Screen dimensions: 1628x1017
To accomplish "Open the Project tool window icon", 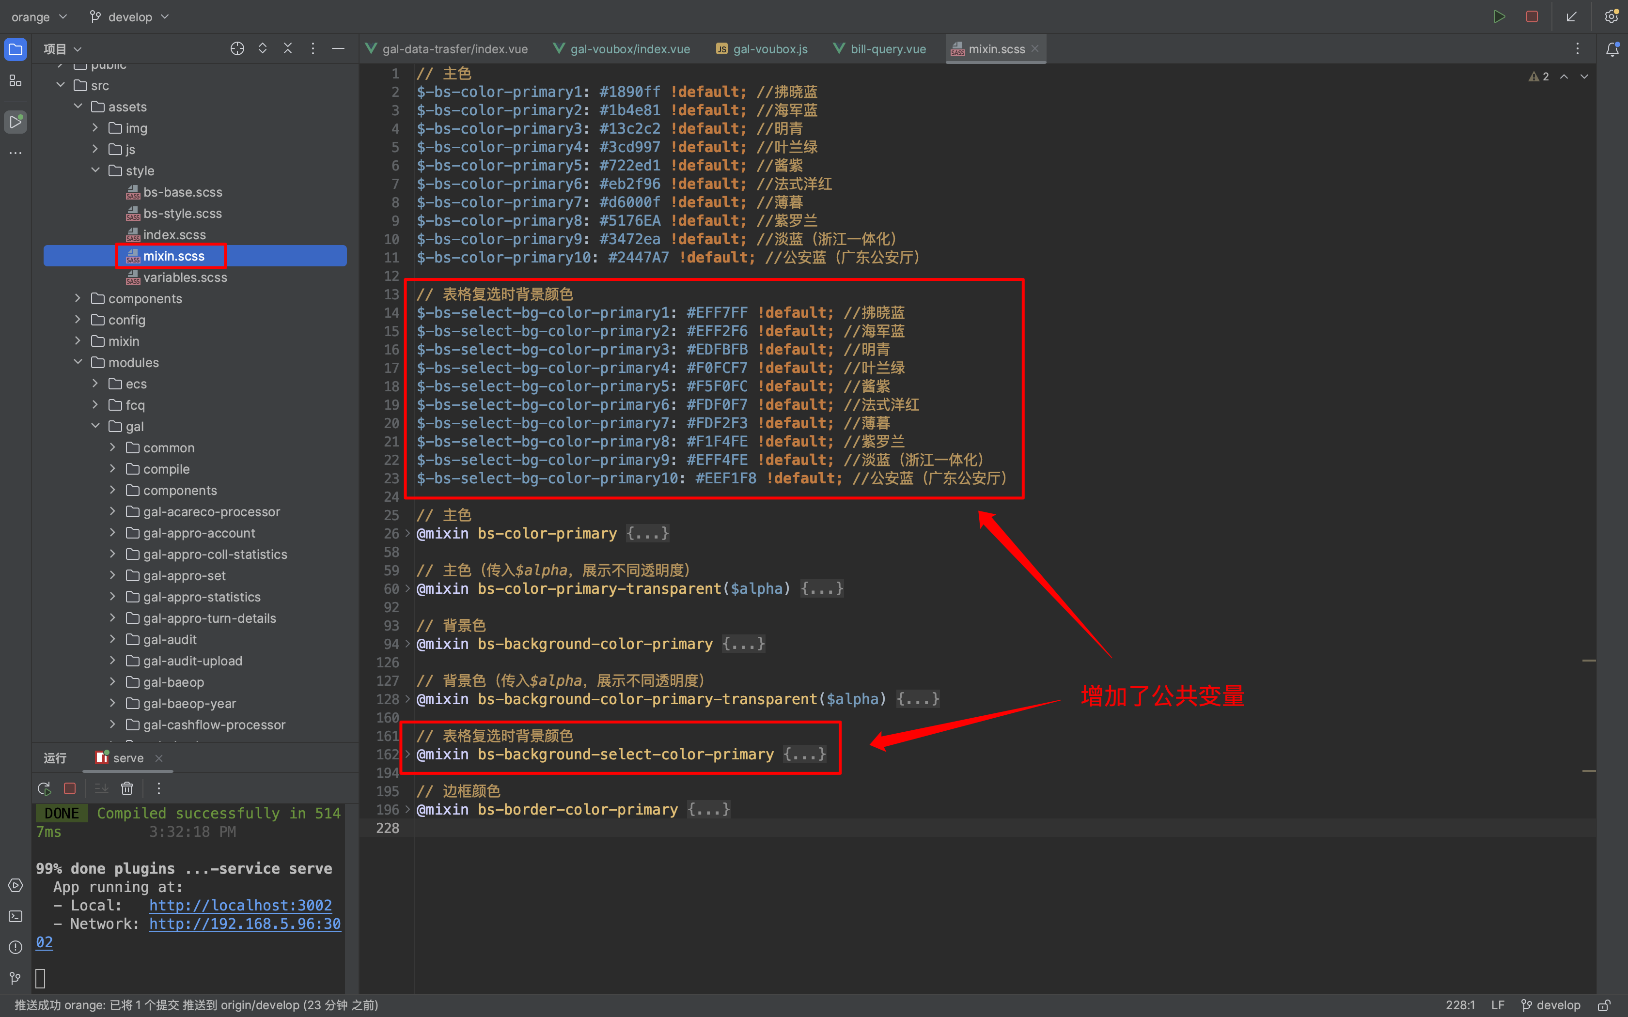I will [x=16, y=49].
